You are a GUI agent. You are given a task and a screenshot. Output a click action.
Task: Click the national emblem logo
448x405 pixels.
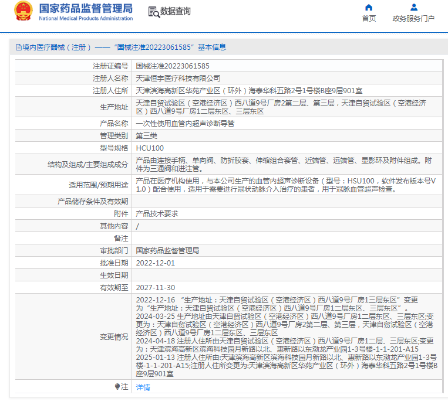(24, 12)
